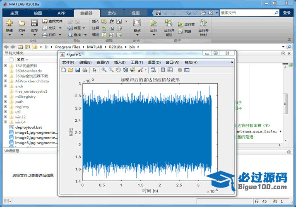Open the 文件(F) menu in Figure 1
This screenshot has height=207, width=296.
pos(68,62)
